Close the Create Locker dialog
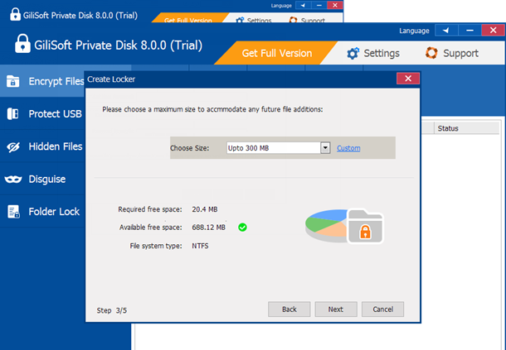 408,79
